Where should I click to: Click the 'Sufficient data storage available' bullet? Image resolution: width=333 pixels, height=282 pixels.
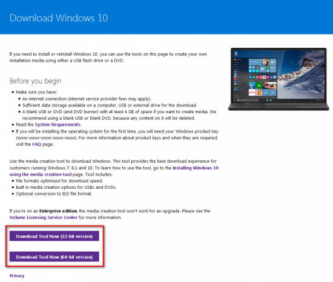pyautogui.click(x=110, y=105)
